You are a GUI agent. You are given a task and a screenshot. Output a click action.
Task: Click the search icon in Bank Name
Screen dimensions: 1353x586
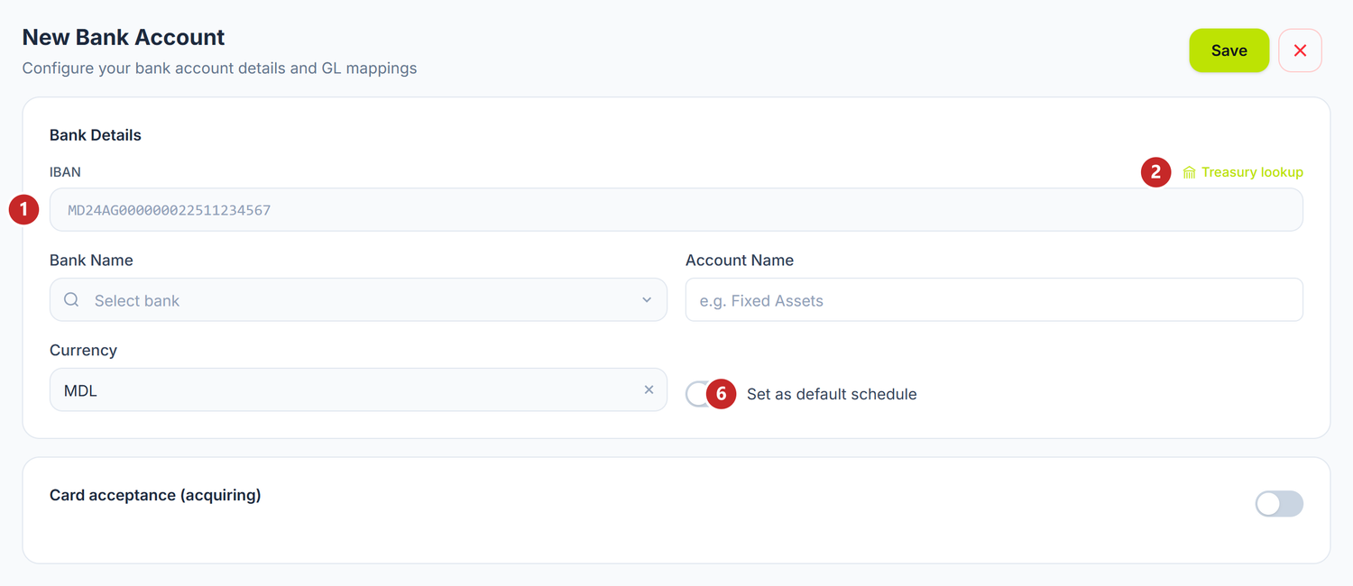click(71, 300)
